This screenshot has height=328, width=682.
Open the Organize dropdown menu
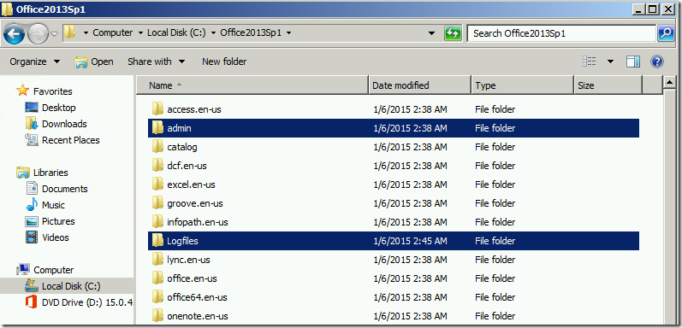point(34,61)
